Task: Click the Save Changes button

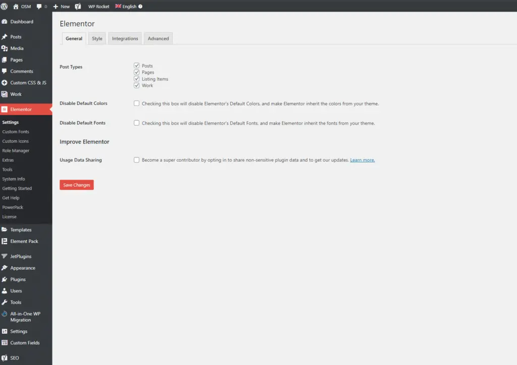Action: (x=77, y=185)
